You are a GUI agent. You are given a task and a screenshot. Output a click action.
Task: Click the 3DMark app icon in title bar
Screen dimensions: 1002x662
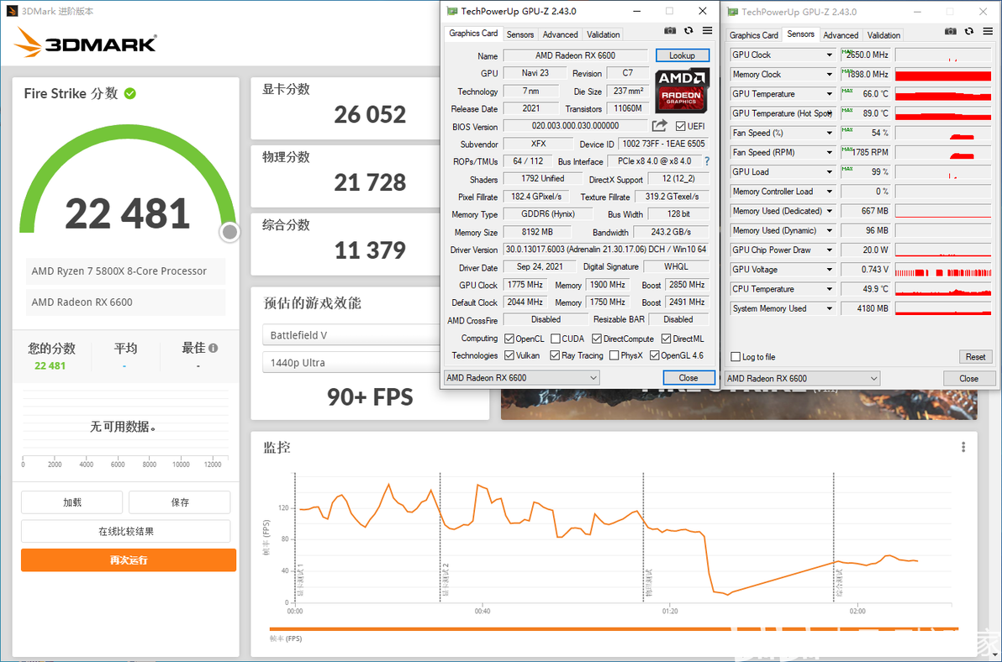12,11
